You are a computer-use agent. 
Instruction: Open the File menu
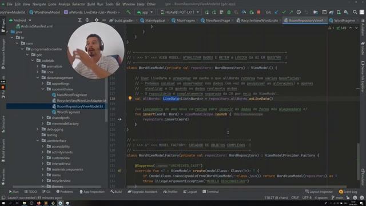click(10, 4)
